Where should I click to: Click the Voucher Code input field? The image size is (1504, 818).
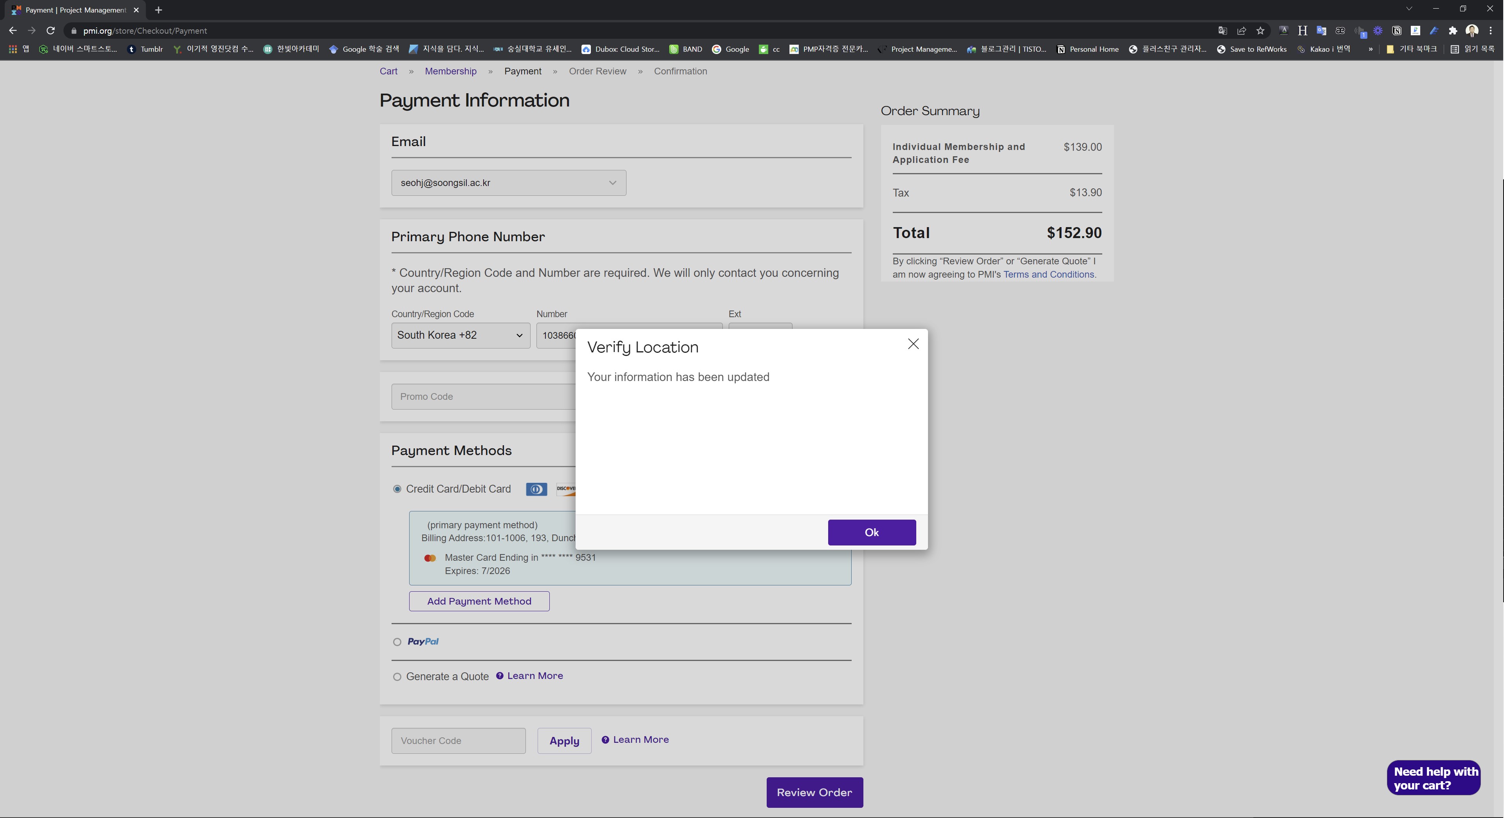click(x=458, y=740)
